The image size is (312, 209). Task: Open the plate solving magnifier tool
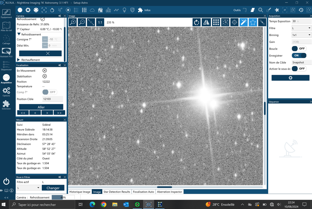click(261, 10)
